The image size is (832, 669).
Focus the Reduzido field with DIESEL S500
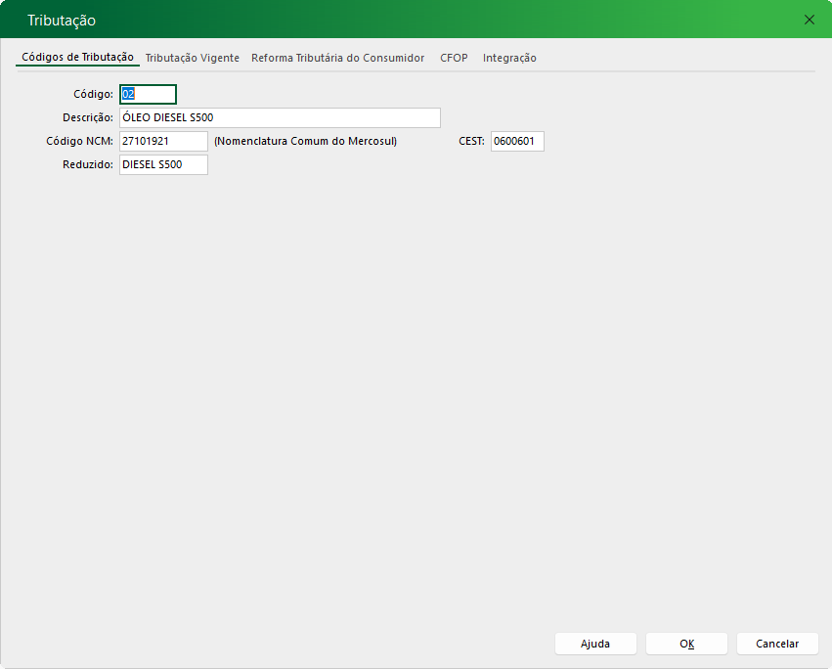tap(162, 165)
